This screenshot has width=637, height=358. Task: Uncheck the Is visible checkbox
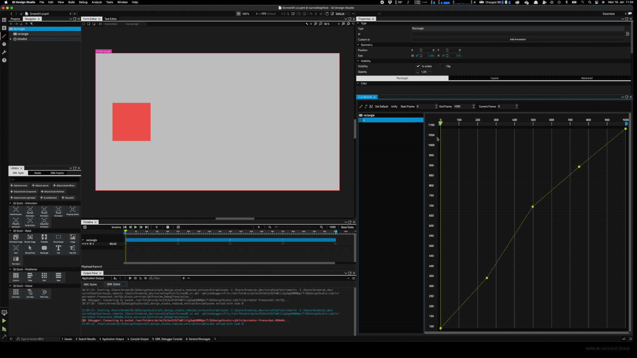point(418,66)
